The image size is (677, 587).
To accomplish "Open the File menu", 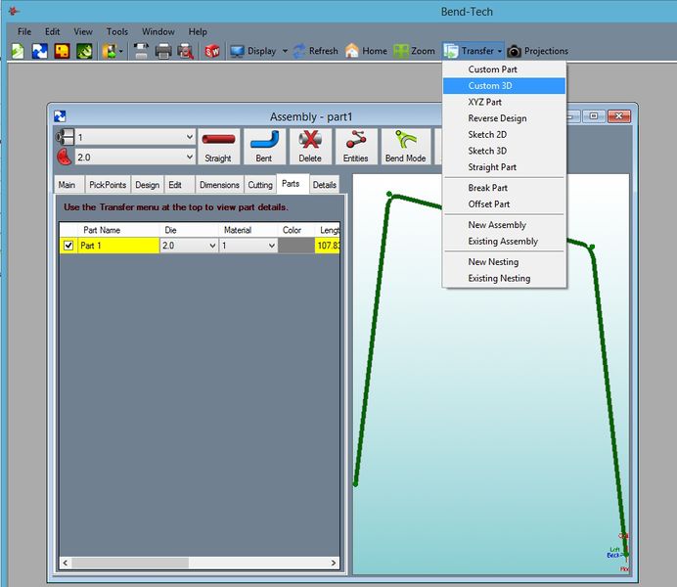I will (24, 31).
